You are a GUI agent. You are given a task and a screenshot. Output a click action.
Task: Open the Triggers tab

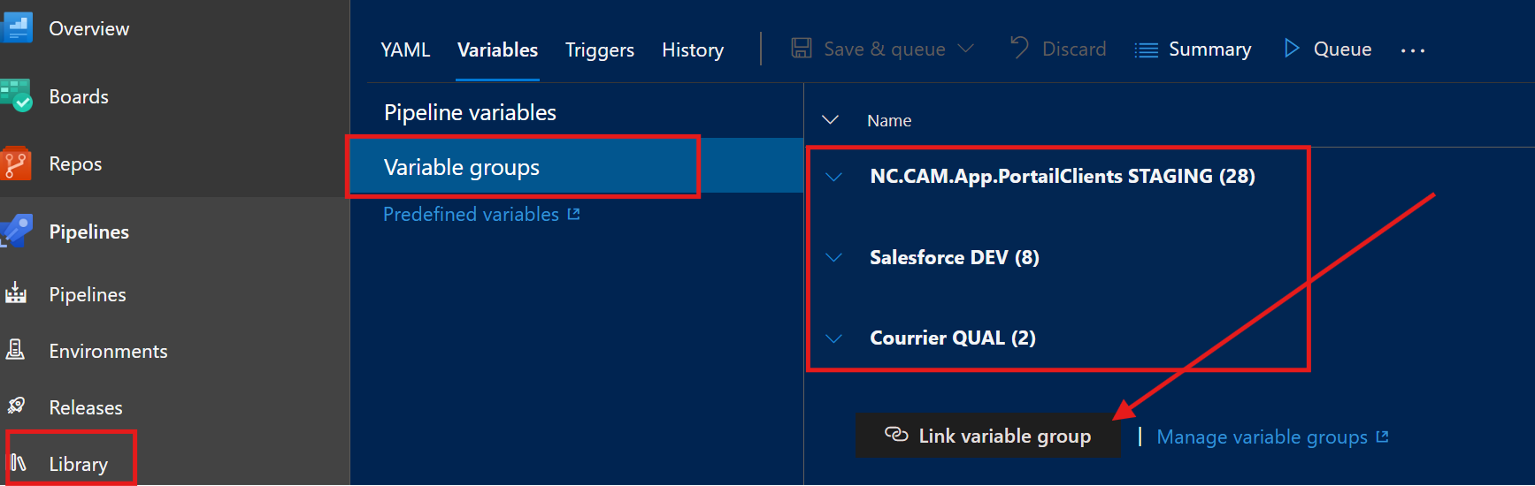click(600, 49)
